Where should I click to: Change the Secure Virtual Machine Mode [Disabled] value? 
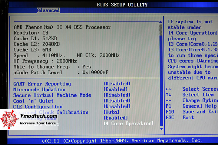point(117,95)
